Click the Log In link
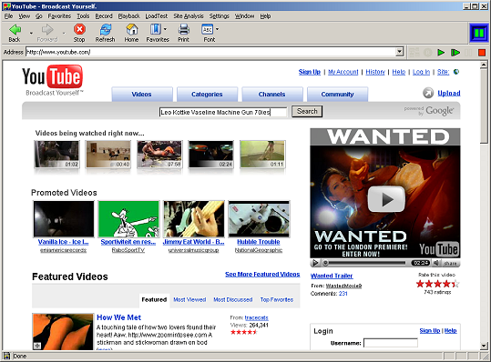Image resolution: width=491 pixels, height=362 pixels. [x=421, y=72]
